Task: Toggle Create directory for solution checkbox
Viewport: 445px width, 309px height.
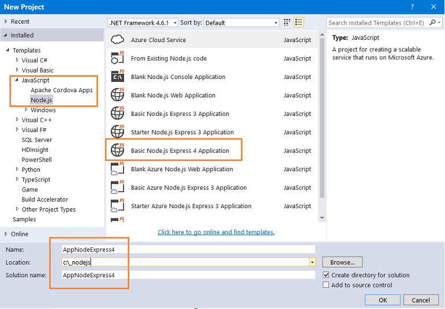Action: pos(326,274)
